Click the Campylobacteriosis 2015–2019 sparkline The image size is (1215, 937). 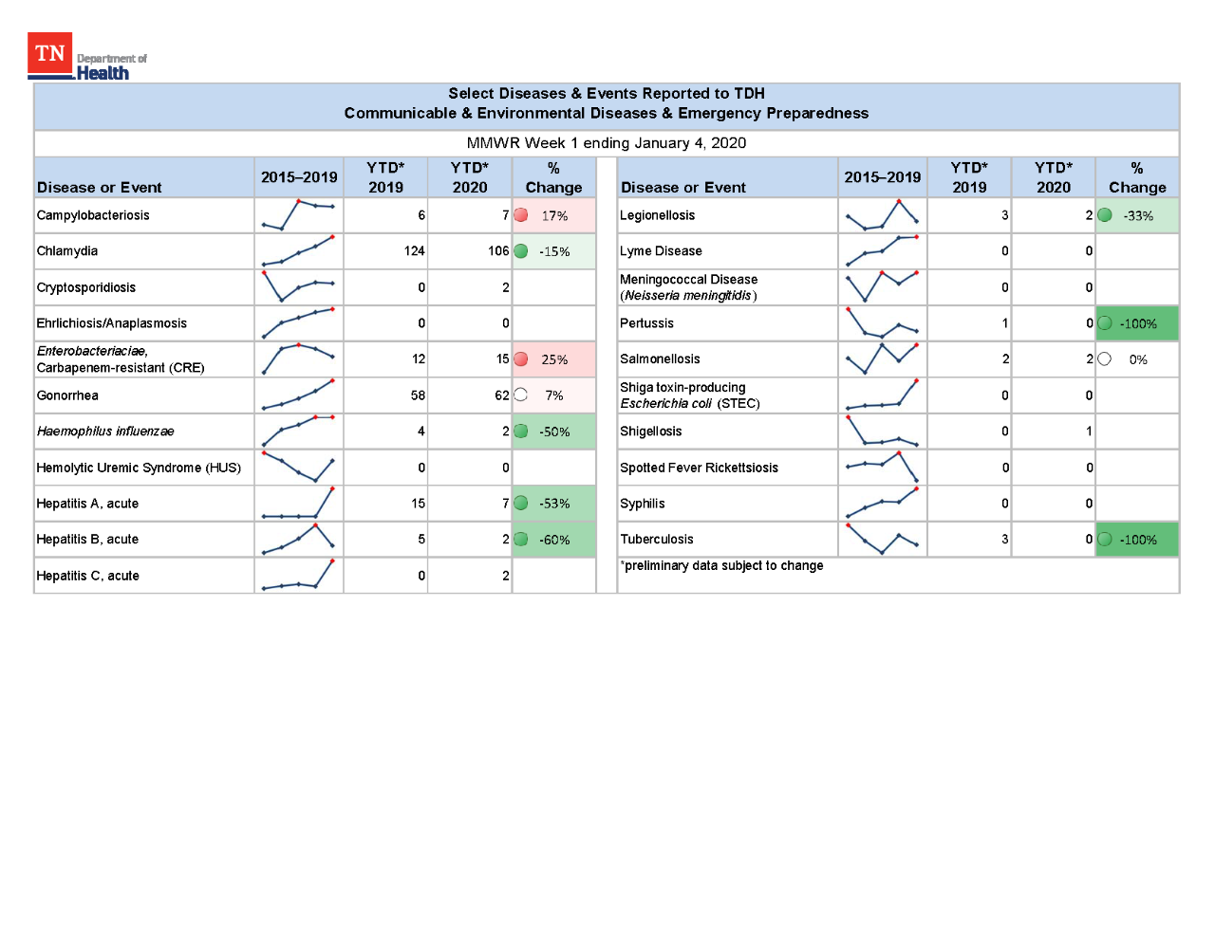[x=298, y=215]
